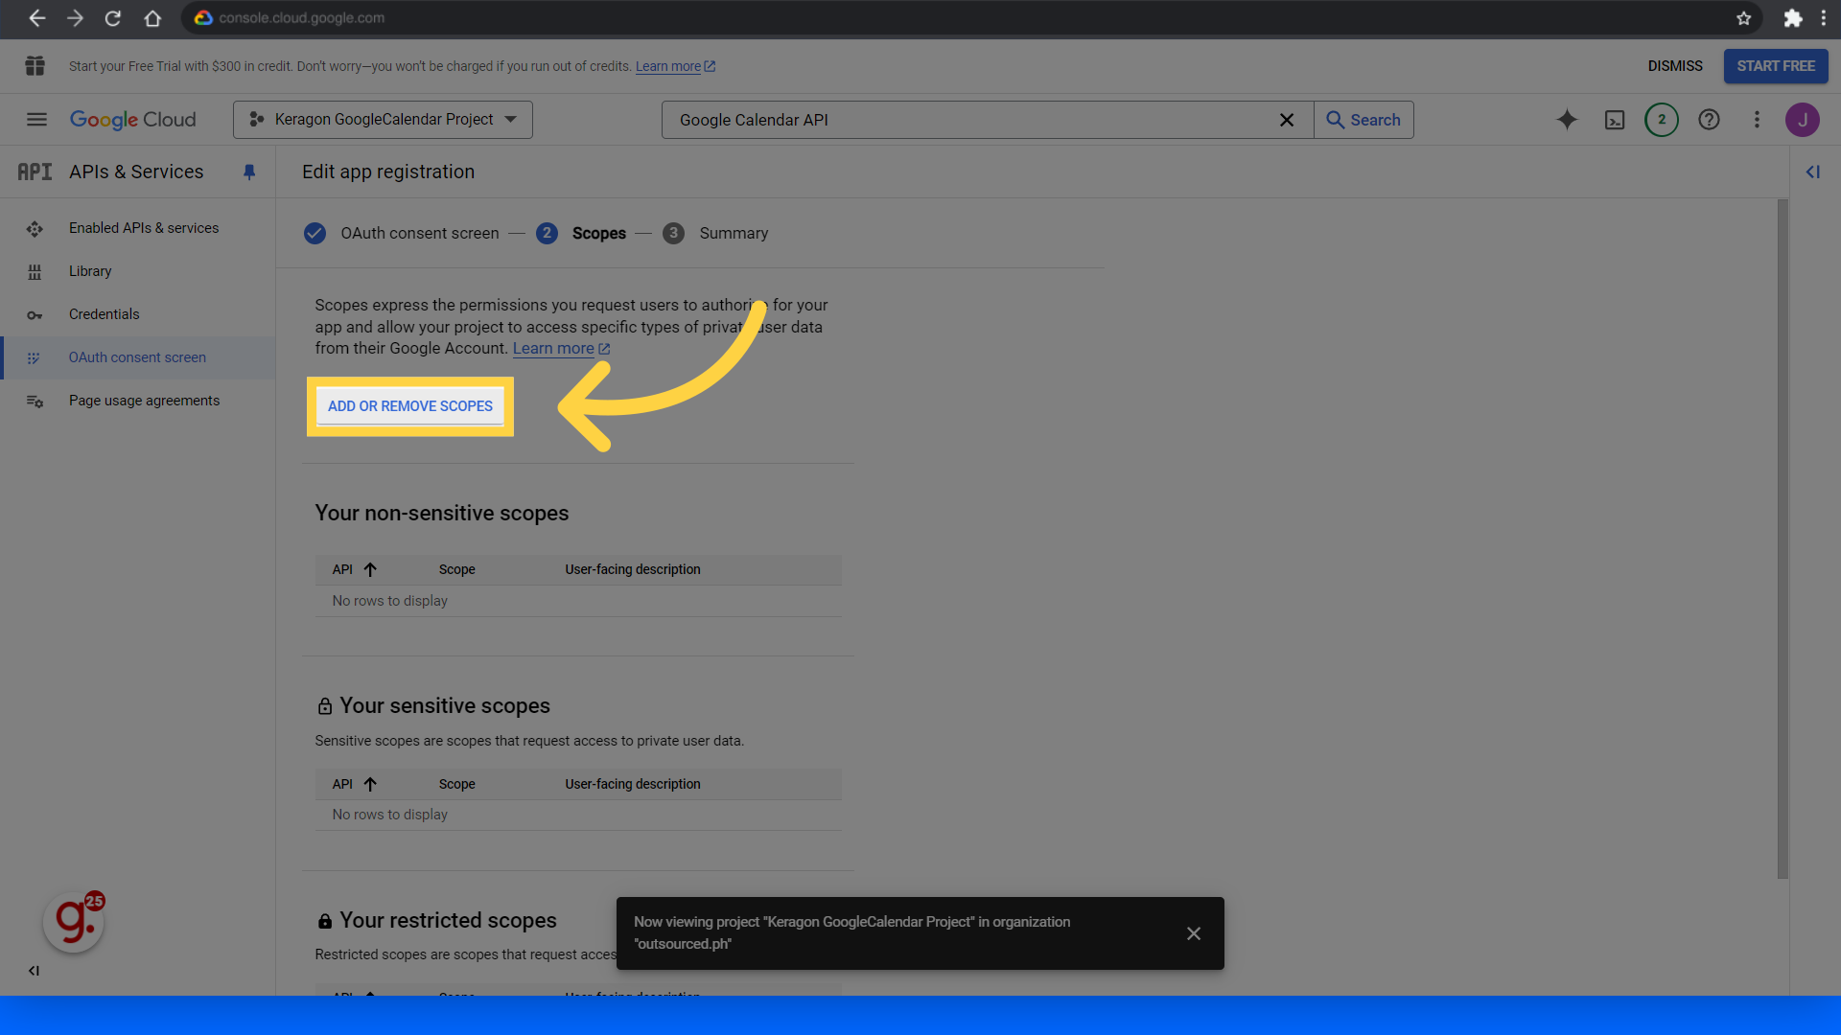Open the help question mark icon
The width and height of the screenshot is (1841, 1035).
[x=1710, y=120]
